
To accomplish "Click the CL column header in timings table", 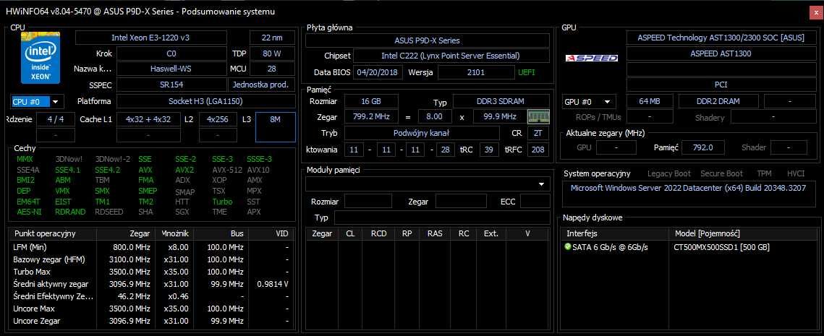I will pyautogui.click(x=350, y=233).
